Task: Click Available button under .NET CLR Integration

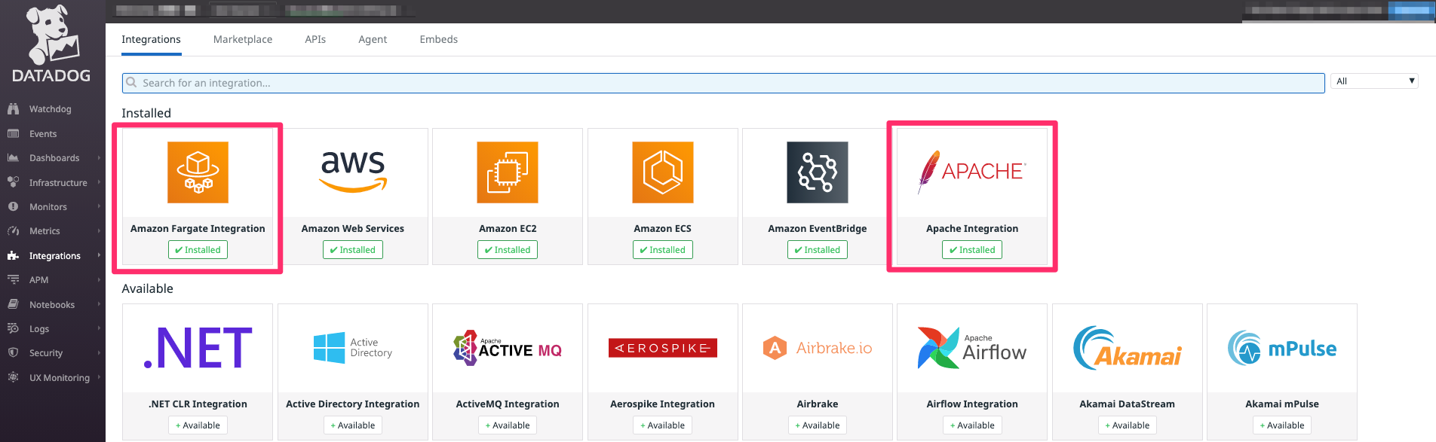Action: [x=198, y=425]
